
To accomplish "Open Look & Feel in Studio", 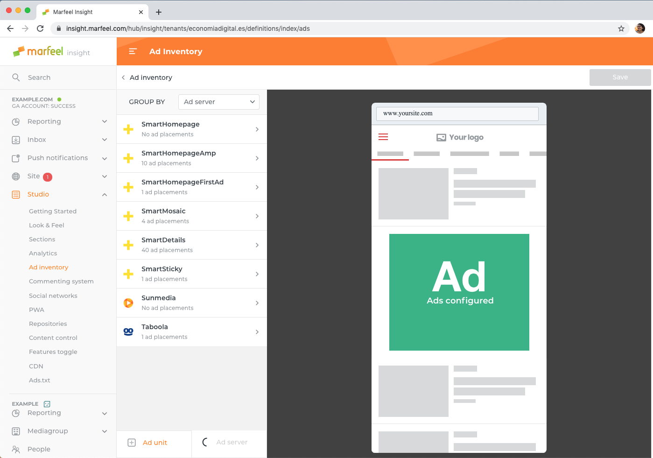I will pyautogui.click(x=47, y=225).
